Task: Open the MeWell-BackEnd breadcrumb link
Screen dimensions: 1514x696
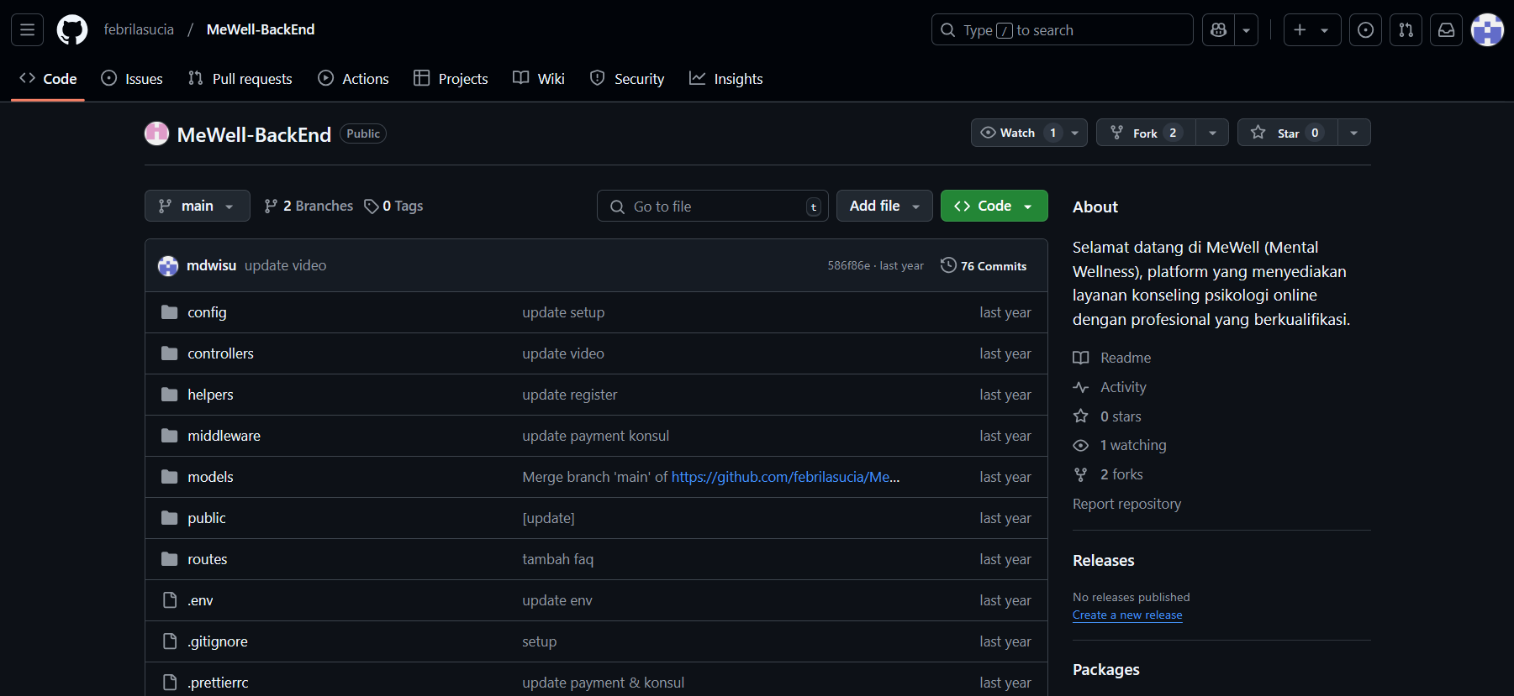Action: point(261,29)
